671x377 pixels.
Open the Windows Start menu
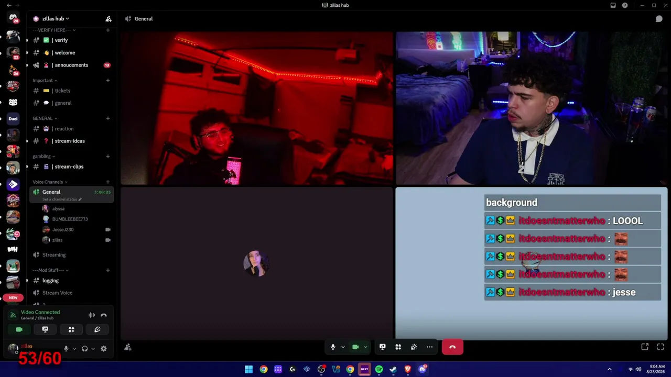[249, 369]
